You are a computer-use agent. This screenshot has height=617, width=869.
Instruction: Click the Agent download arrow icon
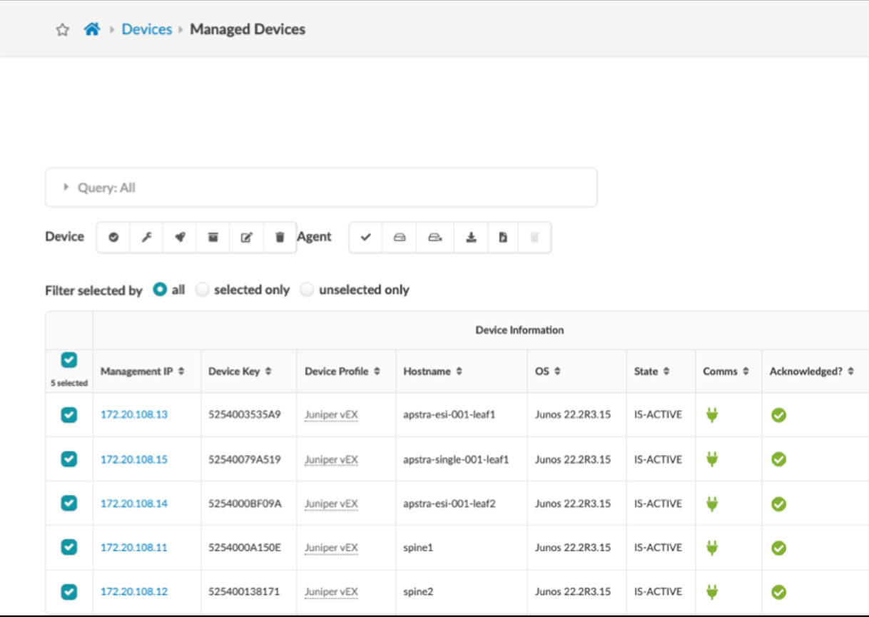pos(471,238)
